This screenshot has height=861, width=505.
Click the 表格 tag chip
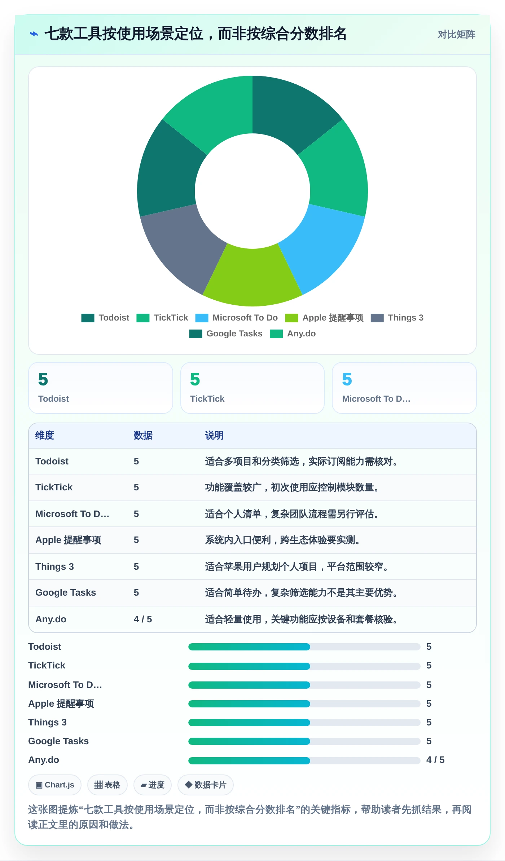(x=107, y=785)
